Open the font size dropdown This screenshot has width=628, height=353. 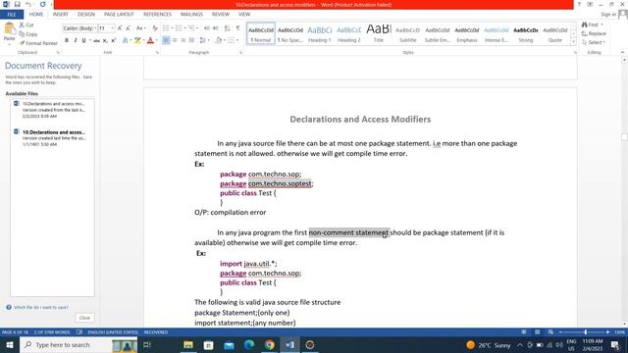(113, 28)
